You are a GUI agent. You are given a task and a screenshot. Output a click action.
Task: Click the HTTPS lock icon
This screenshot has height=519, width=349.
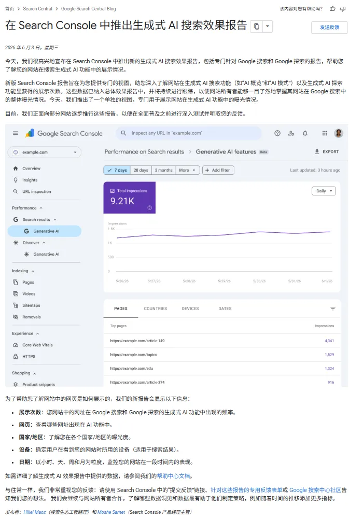(x=16, y=357)
